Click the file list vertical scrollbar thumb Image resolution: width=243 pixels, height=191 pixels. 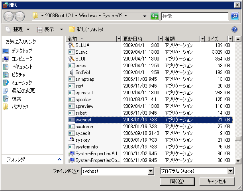click(x=238, y=138)
